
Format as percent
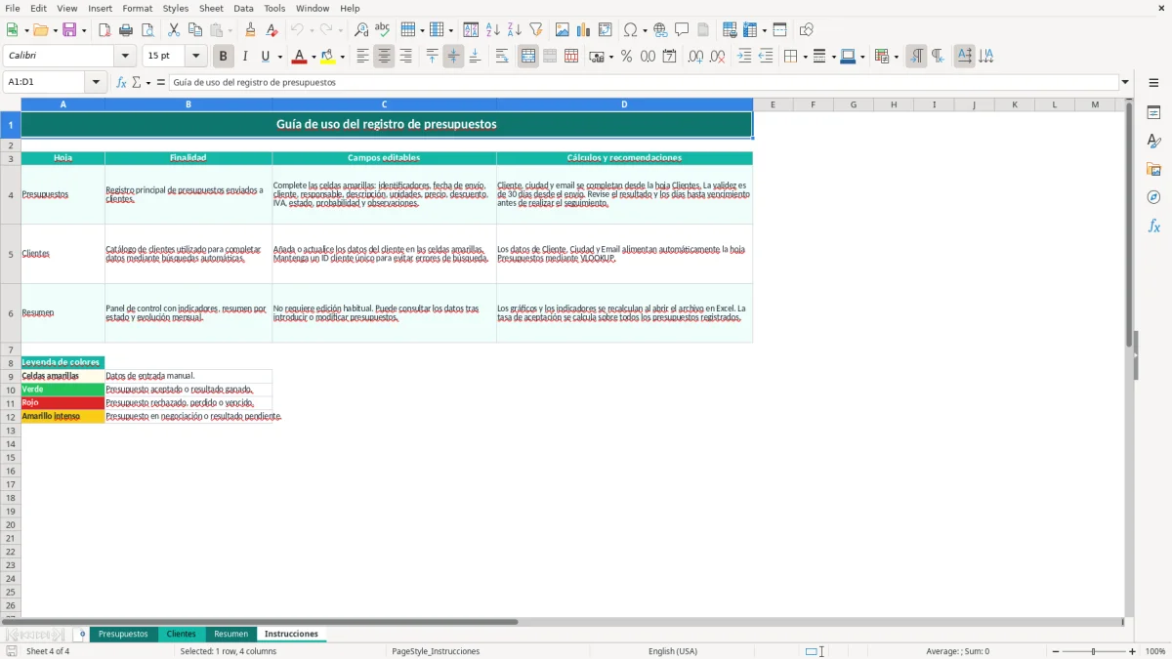pos(627,57)
